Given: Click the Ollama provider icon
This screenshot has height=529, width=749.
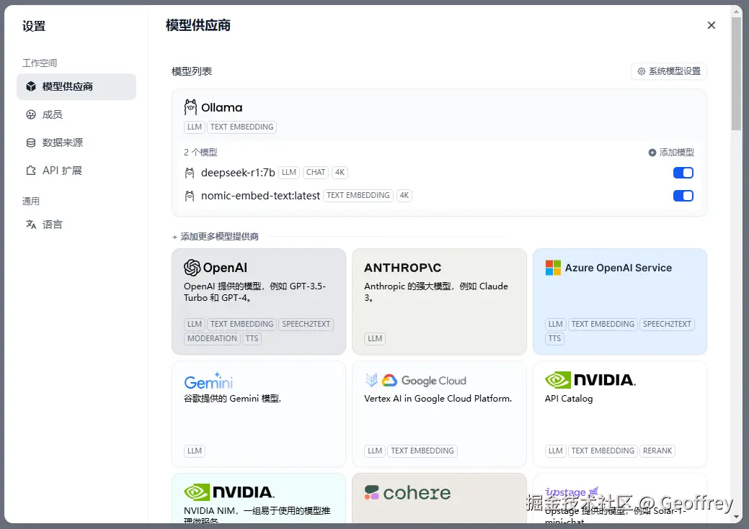Looking at the screenshot, I should 190,107.
